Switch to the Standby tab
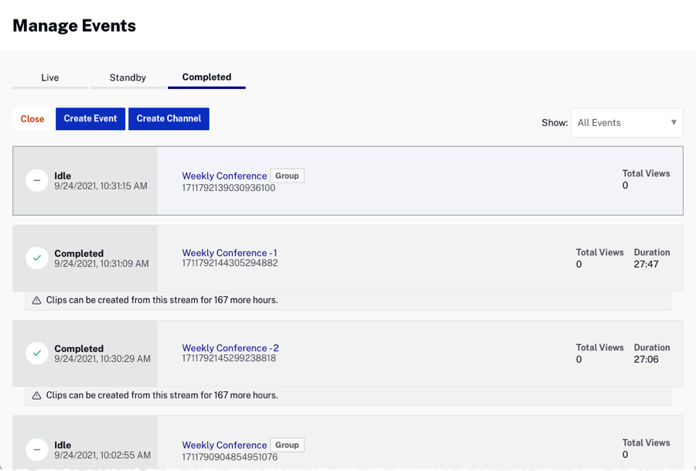 click(x=128, y=77)
